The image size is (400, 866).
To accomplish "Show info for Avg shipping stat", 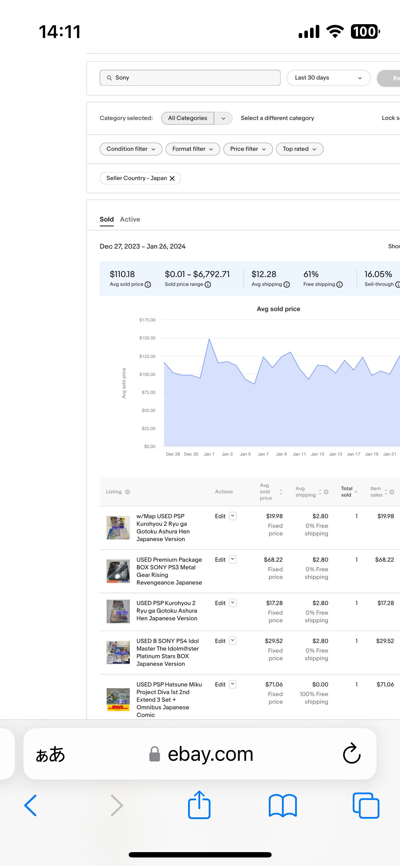I will click(287, 284).
